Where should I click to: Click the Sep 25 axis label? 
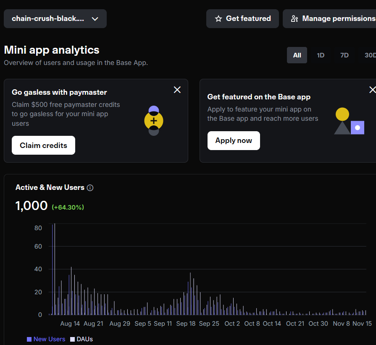[x=209, y=324]
